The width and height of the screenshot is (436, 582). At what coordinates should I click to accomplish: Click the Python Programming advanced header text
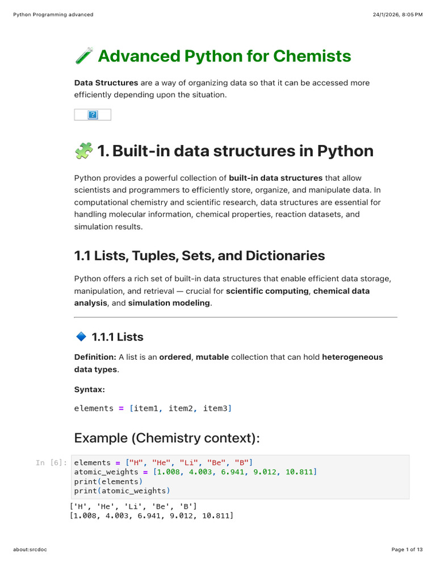click(x=53, y=14)
